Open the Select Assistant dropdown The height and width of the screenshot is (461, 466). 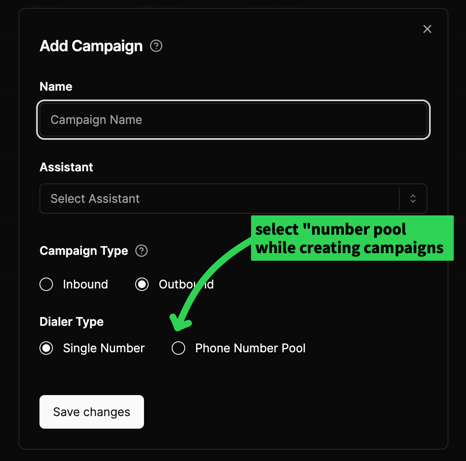click(233, 199)
